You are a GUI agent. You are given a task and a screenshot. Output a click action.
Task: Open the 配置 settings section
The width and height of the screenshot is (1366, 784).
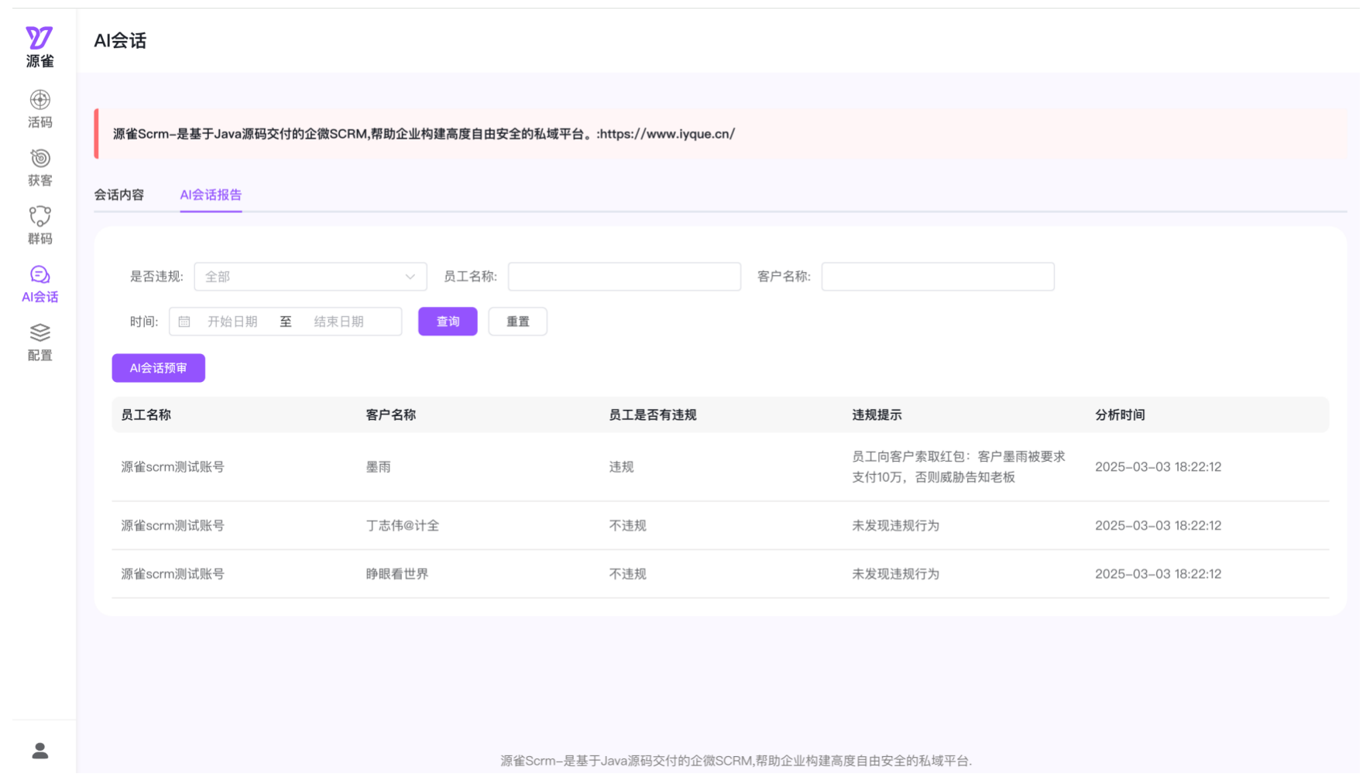39,342
